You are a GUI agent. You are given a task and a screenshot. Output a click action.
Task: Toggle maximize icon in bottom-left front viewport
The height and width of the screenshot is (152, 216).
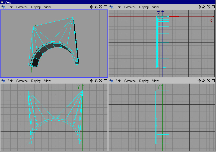105,81
